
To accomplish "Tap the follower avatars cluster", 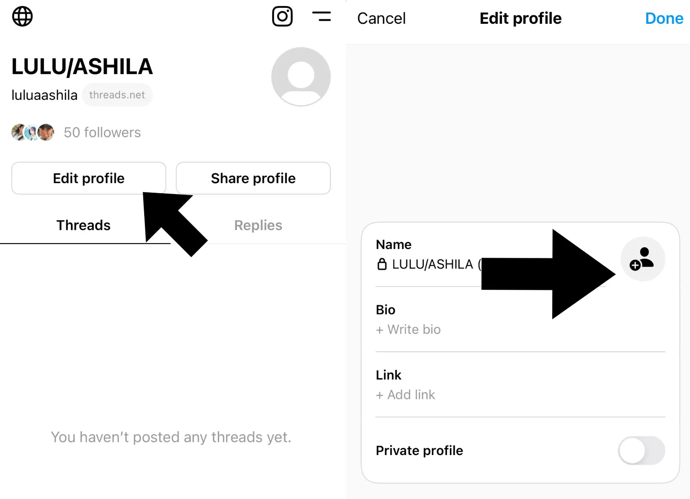I will tap(32, 132).
